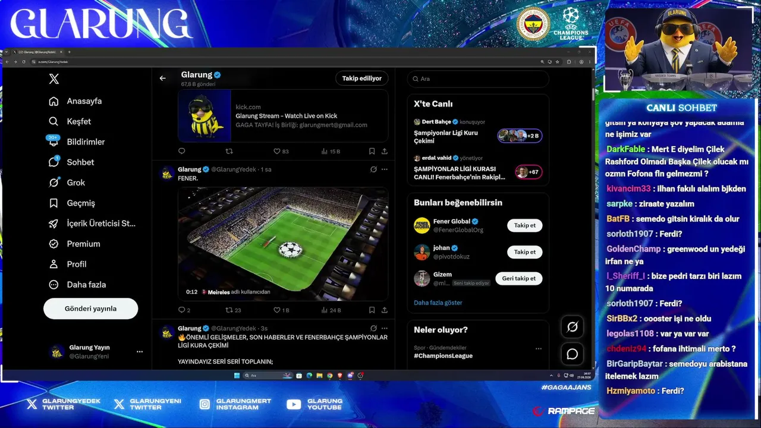The image size is (761, 428).
Task: Open more options on the ÖNEMLİ GELİŞMELER post
Action: (385, 328)
